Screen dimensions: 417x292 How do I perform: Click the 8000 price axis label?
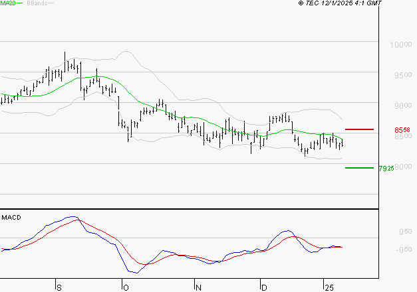pos(401,167)
